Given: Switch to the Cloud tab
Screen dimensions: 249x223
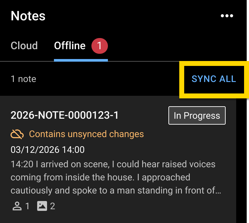Looking at the screenshot, I should pyautogui.click(x=24, y=45).
